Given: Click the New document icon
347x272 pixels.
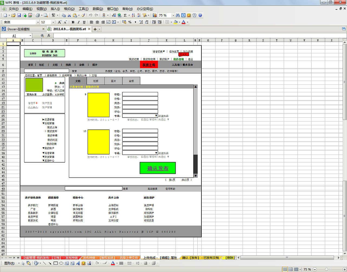Looking at the screenshot, I should pyautogui.click(x=5, y=15).
